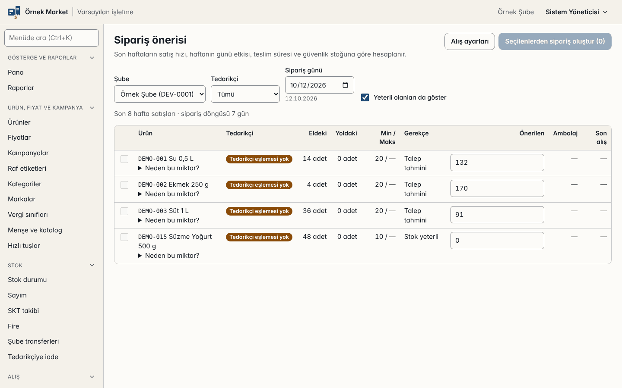Collapse the Ürün, Fiyat ve Kampanya chevron
The height and width of the screenshot is (388, 622).
click(92, 108)
